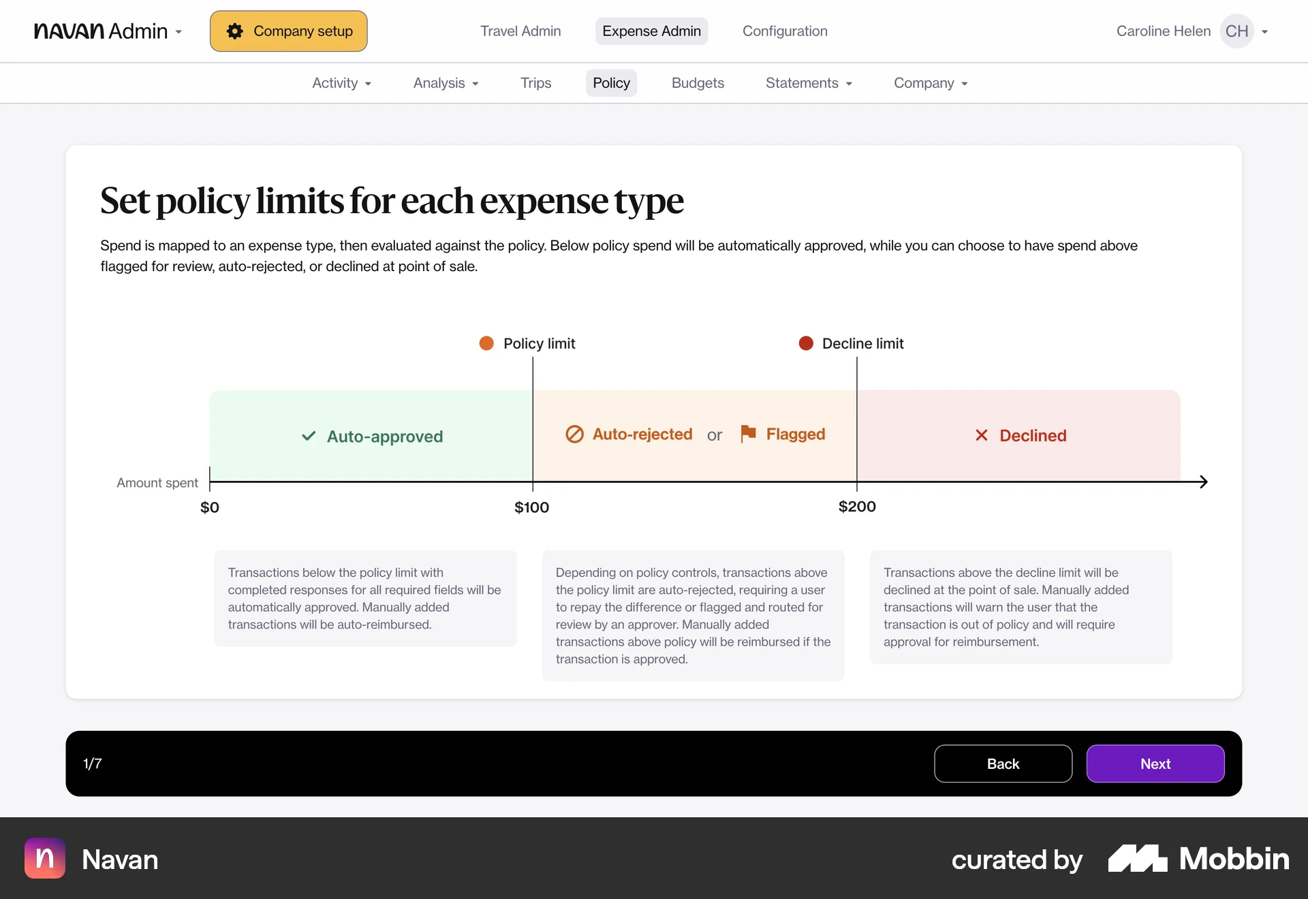The height and width of the screenshot is (899, 1308).
Task: Click the Company setup gear icon
Action: pyautogui.click(x=235, y=31)
